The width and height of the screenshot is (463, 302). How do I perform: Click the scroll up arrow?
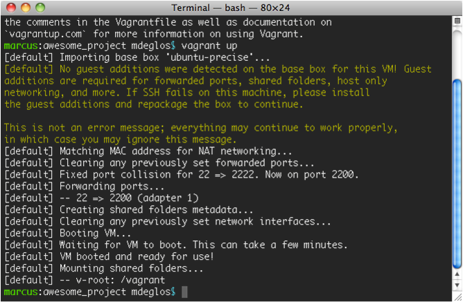pyautogui.click(x=456, y=273)
